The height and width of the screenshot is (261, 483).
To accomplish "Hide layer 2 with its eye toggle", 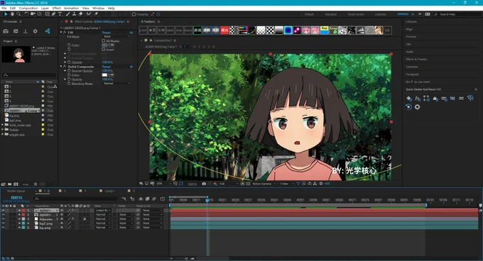I will pos(4,215).
